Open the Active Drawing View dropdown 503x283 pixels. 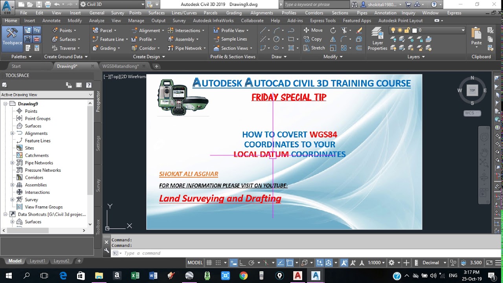(x=47, y=95)
